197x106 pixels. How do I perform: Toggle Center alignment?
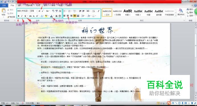coord(68,16)
